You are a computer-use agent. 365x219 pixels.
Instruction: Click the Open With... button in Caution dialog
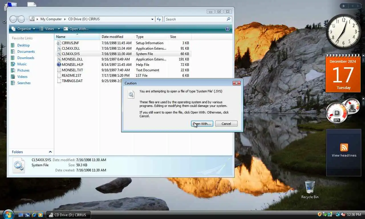202,124
